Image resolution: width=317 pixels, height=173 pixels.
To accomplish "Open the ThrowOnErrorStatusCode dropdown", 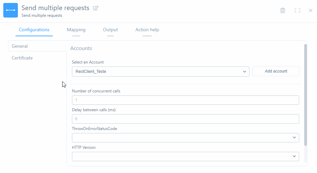I will pyautogui.click(x=185, y=138).
